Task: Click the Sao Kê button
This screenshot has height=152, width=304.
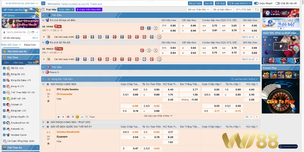Action: tap(209, 3)
